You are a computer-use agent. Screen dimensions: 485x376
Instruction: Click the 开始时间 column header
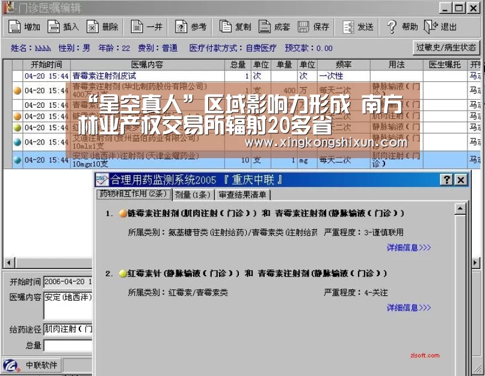tap(46, 64)
